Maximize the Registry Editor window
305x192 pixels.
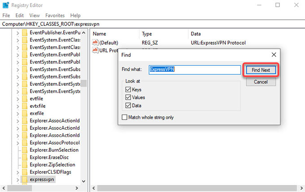pos(278,5)
